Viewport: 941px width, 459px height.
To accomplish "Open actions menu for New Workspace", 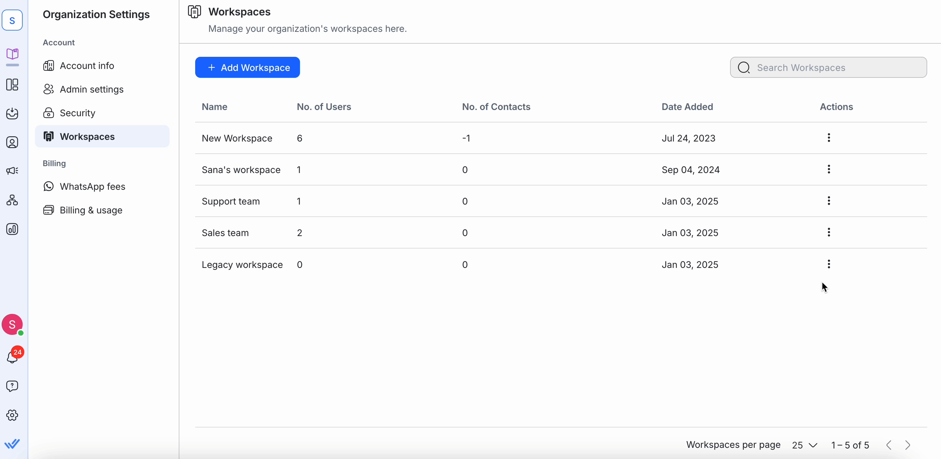I will pyautogui.click(x=829, y=138).
